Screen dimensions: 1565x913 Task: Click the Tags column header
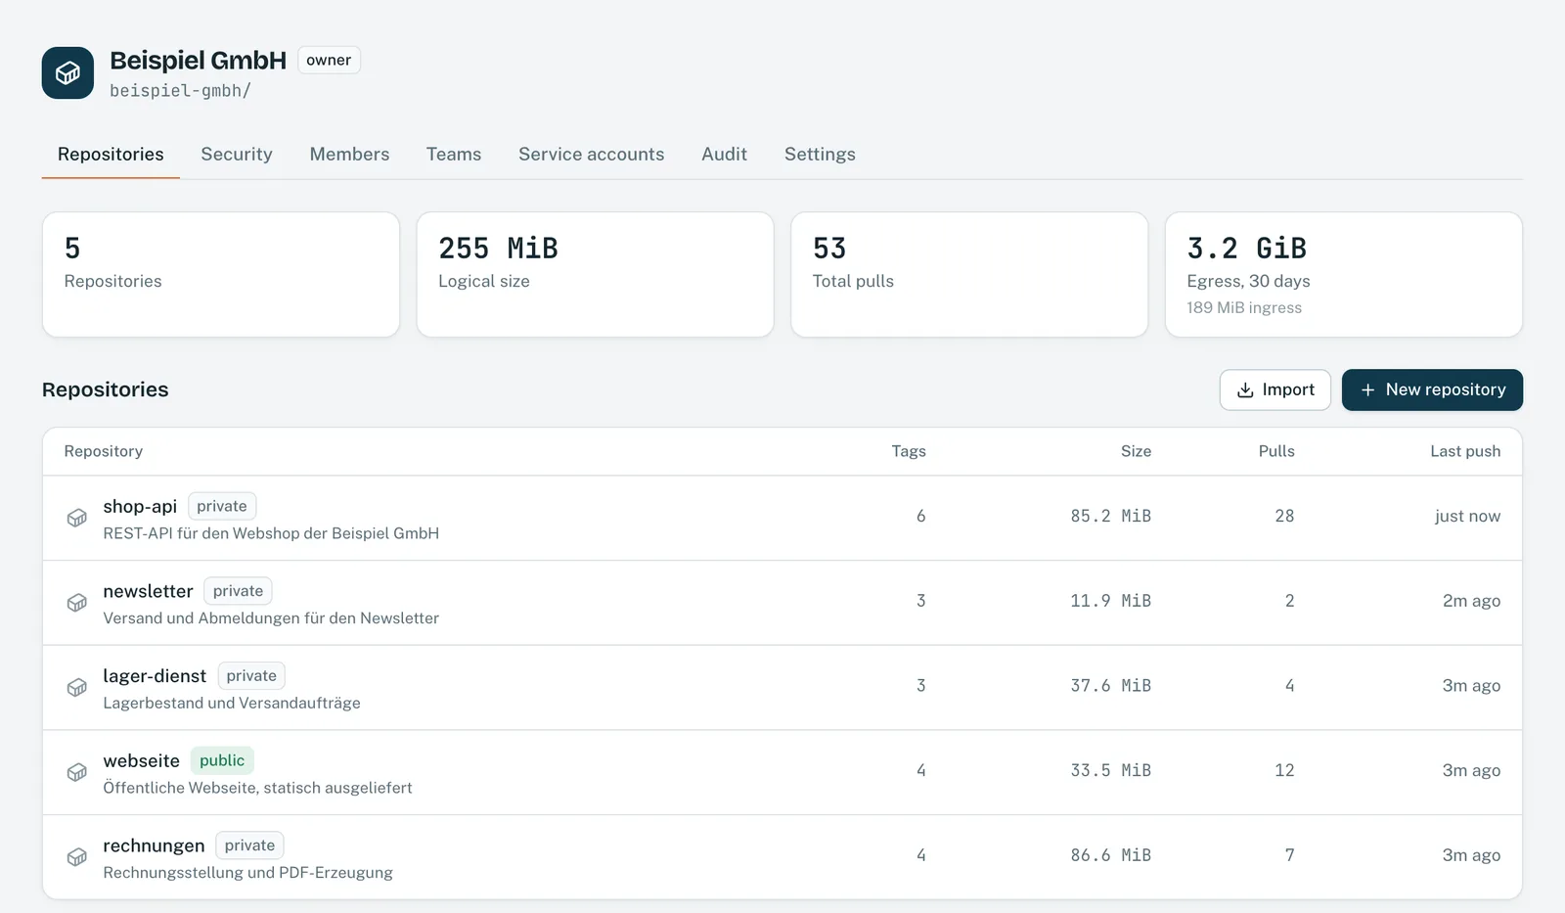tap(909, 451)
